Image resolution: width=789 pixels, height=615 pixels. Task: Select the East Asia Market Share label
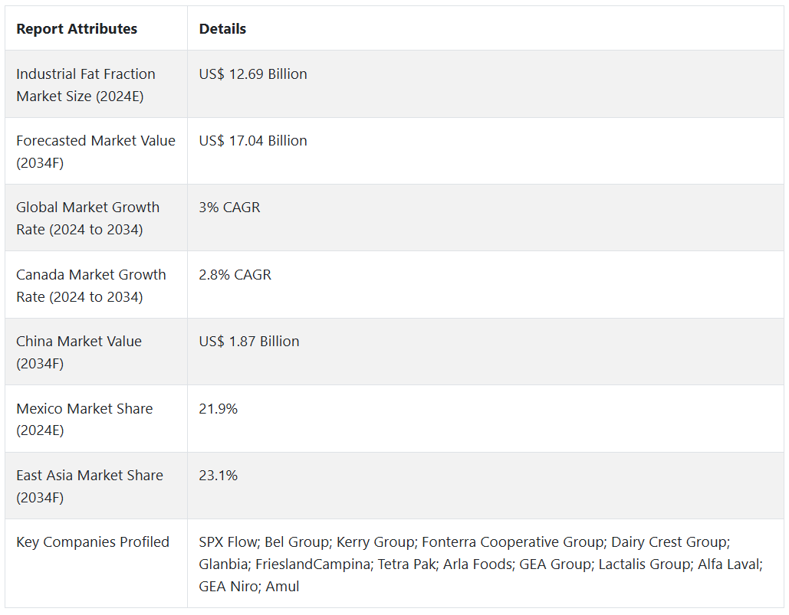click(x=90, y=486)
